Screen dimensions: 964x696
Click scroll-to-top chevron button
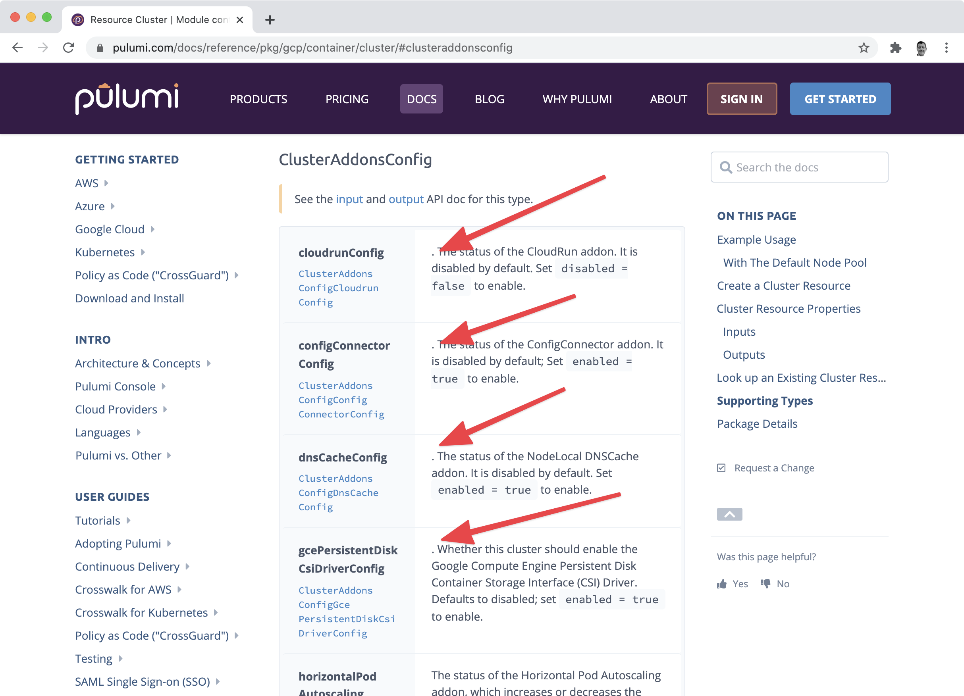[729, 514]
